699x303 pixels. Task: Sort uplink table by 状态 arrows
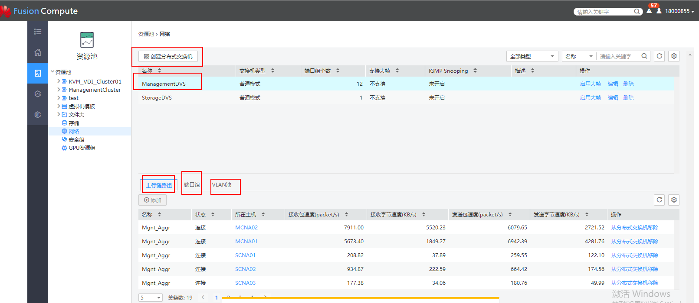[x=213, y=214]
